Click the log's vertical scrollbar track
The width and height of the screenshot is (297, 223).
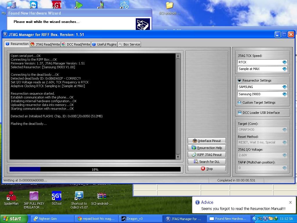(x=178, y=106)
